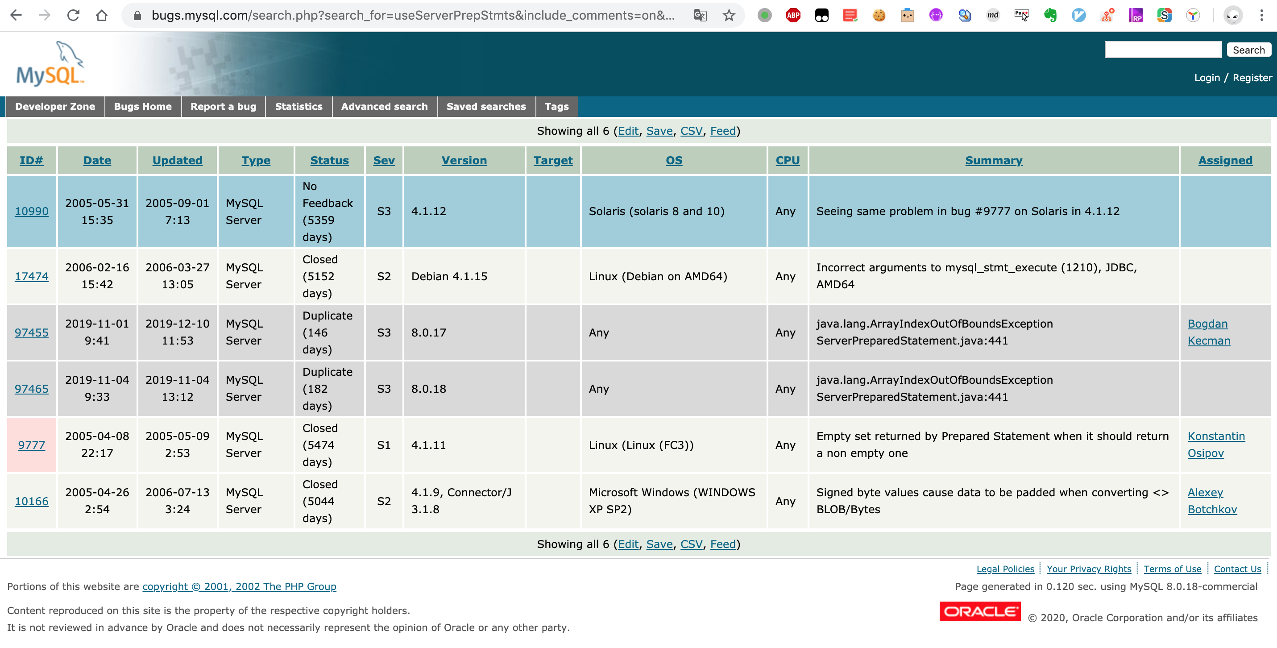The width and height of the screenshot is (1277, 648).
Task: Open the Google Translate page icon
Action: 700,15
